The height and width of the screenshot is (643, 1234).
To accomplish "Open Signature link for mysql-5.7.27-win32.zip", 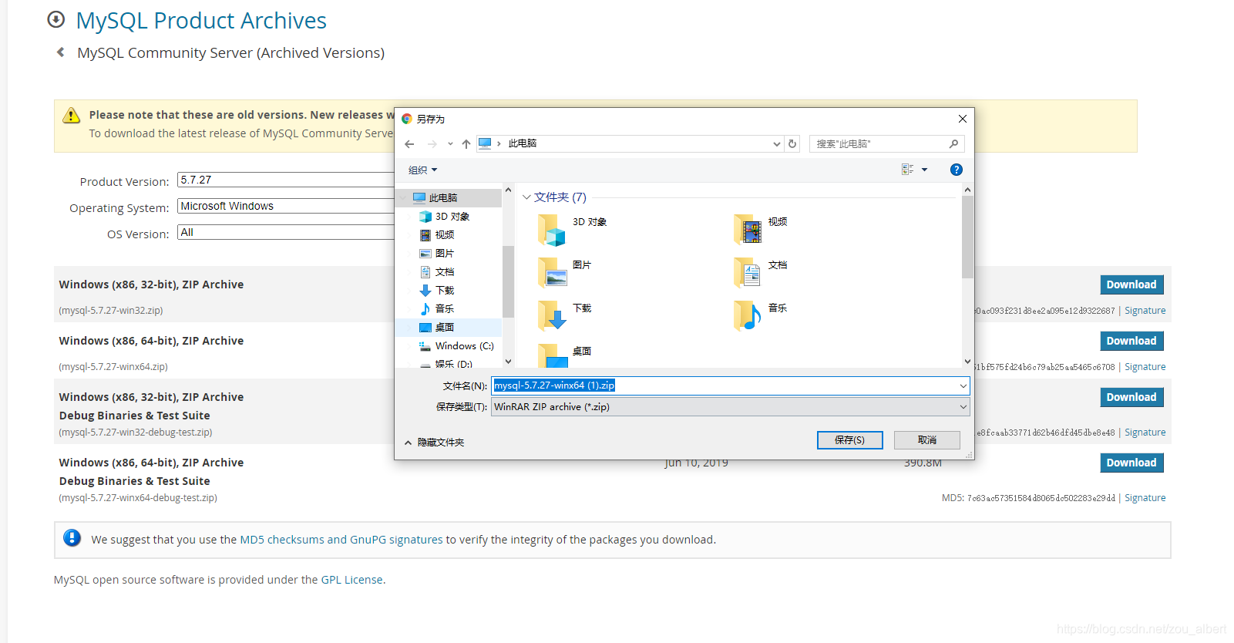I will point(1145,311).
